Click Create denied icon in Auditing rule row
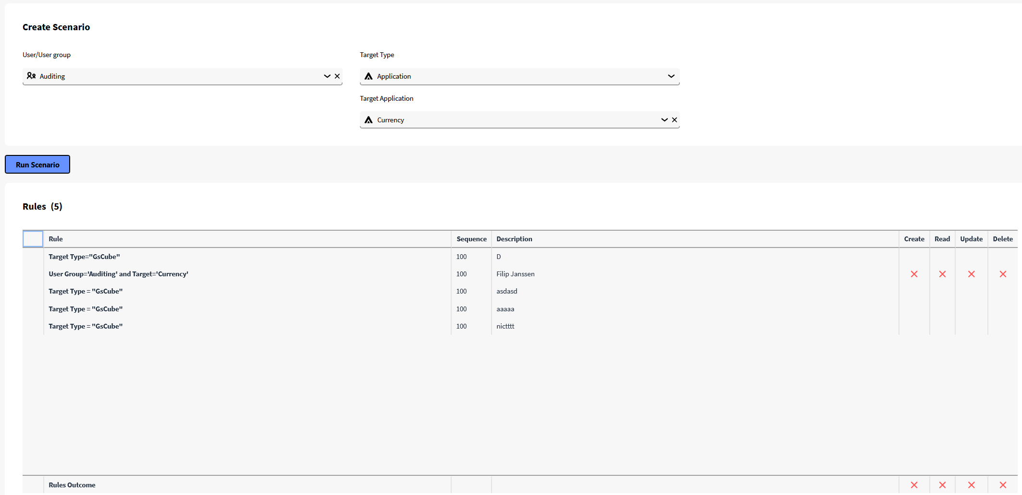1022x495 pixels. pos(914,274)
